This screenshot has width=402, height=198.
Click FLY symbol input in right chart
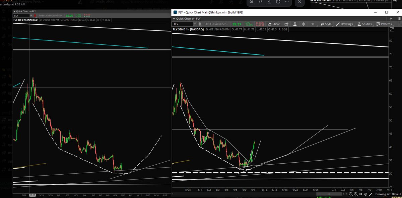(183, 24)
